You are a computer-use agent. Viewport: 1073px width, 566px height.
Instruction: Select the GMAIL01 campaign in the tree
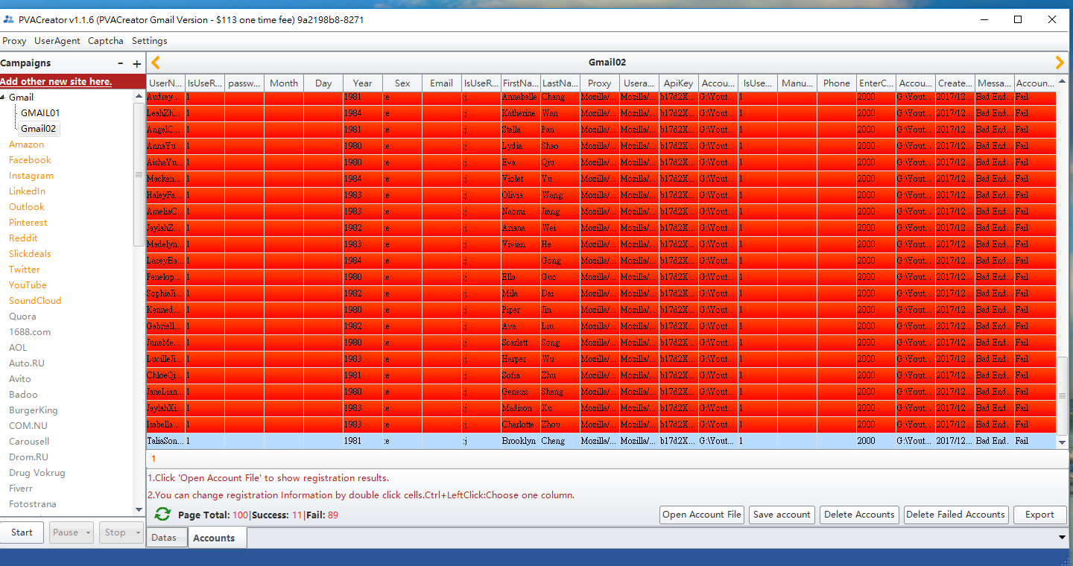tap(40, 113)
